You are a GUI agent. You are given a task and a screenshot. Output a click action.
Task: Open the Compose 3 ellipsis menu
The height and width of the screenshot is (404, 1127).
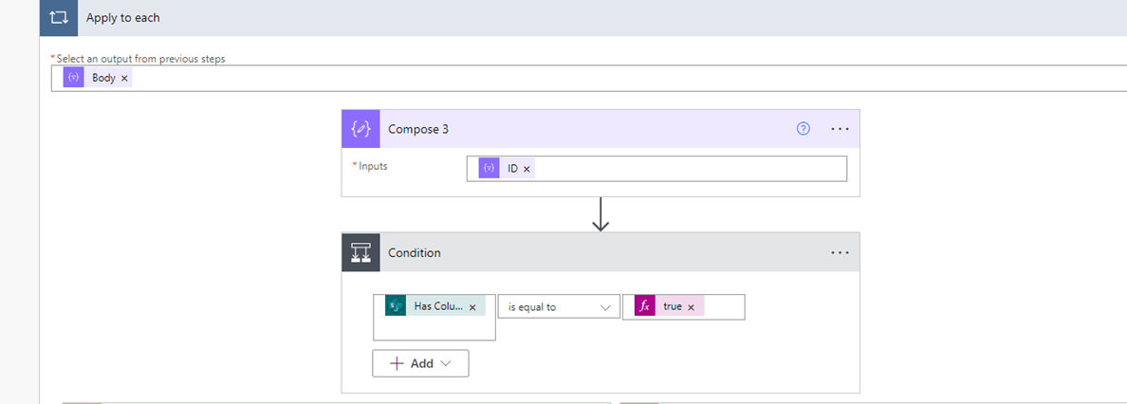click(840, 129)
